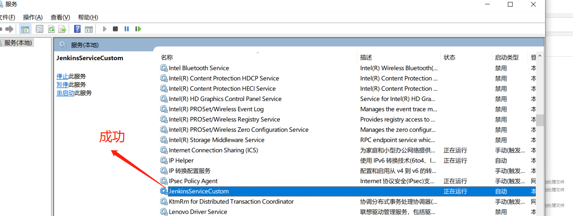The image size is (573, 216).
Task: Sort by the 名称 column header
Action: (167, 58)
